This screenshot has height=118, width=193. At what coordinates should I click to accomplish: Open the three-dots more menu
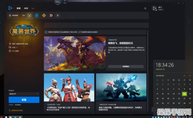(x=33, y=8)
